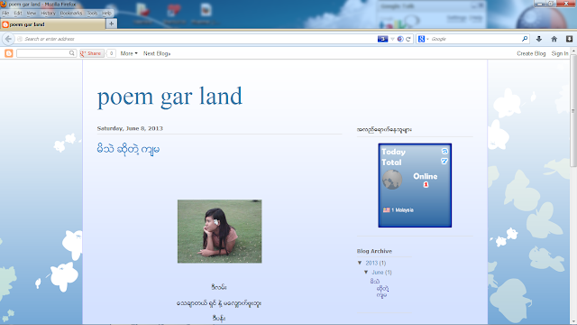This screenshot has height=325, width=577.
Task: Click the round red-blue icon beside reload
Action: pos(400,39)
